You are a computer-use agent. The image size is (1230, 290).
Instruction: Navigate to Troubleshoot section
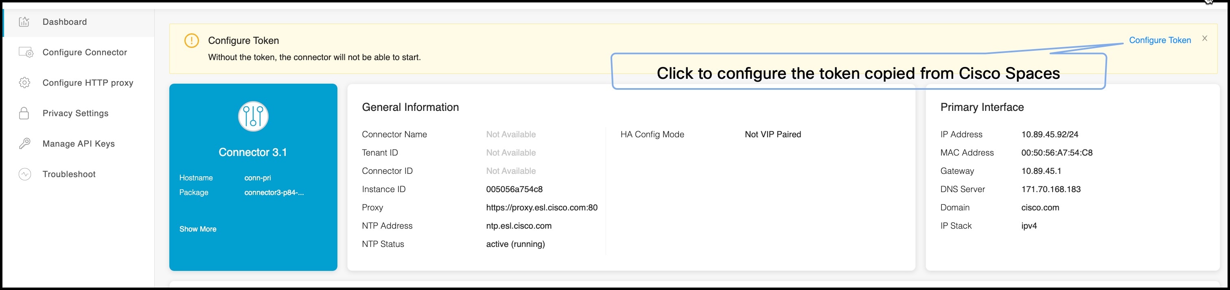69,174
